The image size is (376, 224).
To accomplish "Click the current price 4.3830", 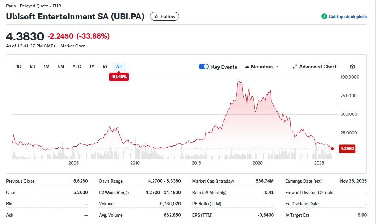I will (x=25, y=36).
